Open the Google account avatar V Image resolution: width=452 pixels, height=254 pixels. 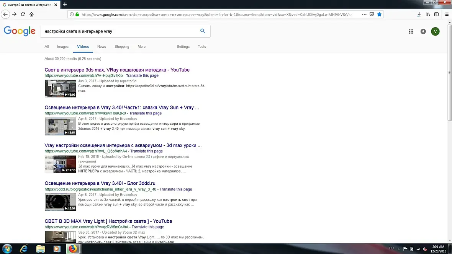click(x=435, y=31)
